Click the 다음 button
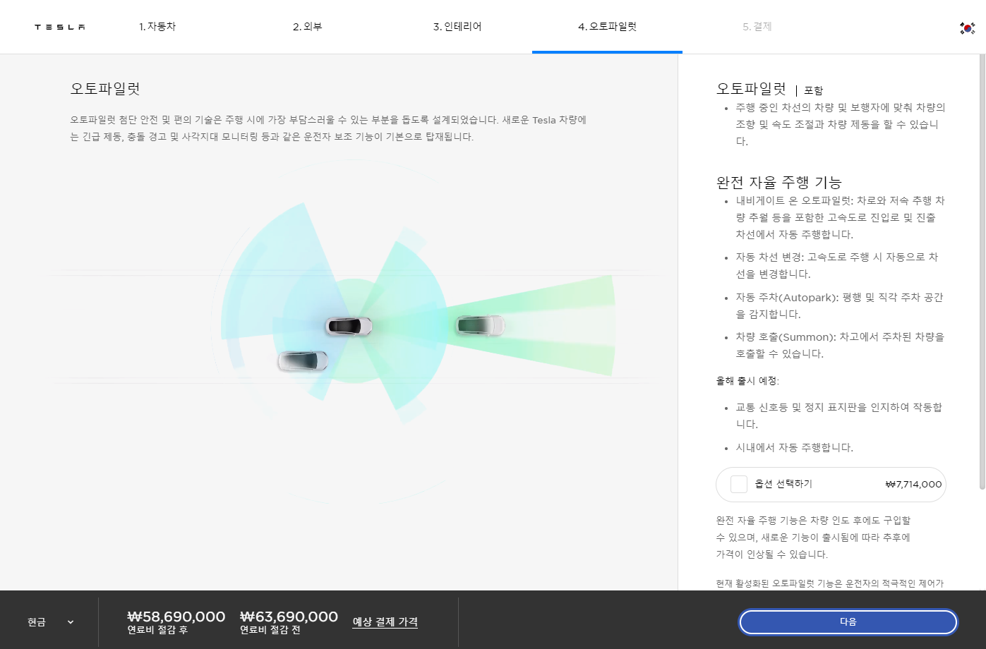Viewport: 986px width, 649px height. [848, 622]
